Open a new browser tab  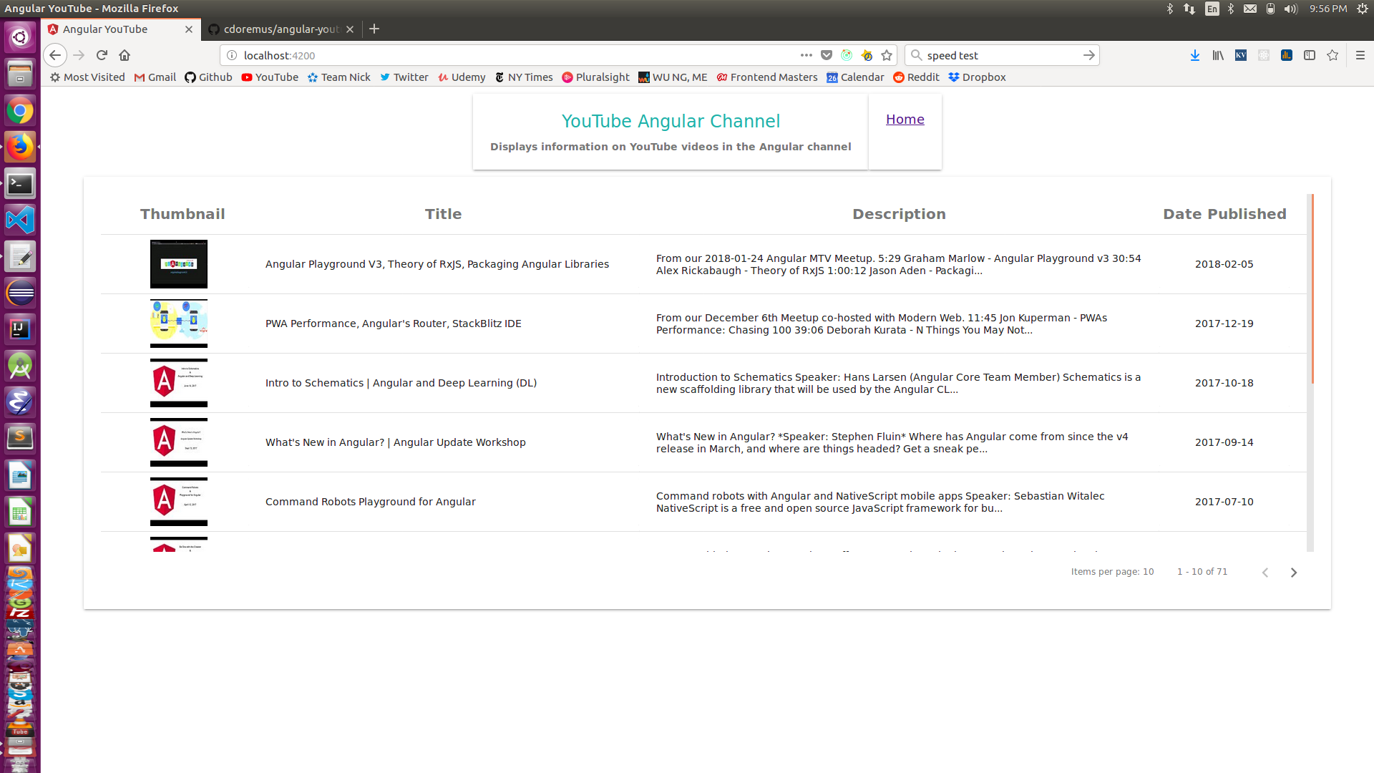(x=374, y=29)
